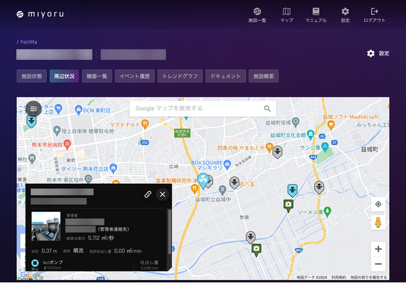Switch to the 施設状態 tab
Viewport: 406px width, 283px height.
31,76
